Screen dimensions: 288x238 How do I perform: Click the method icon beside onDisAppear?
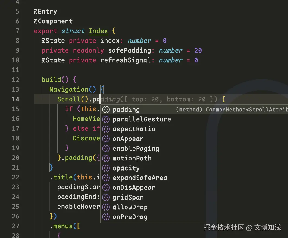tap(106, 188)
